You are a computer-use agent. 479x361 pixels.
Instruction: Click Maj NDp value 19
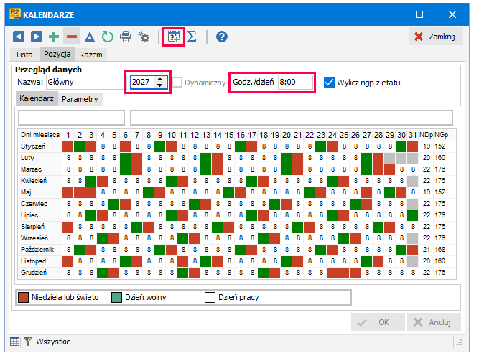(427, 192)
